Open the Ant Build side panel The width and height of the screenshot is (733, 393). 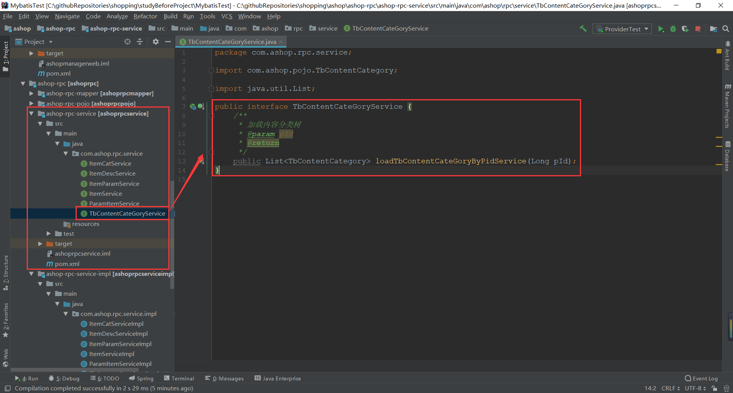tap(728, 56)
